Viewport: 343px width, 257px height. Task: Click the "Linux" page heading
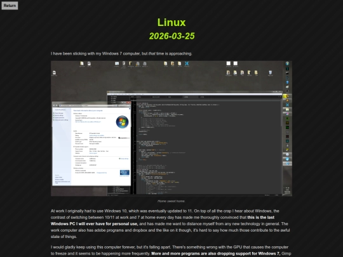pyautogui.click(x=171, y=22)
